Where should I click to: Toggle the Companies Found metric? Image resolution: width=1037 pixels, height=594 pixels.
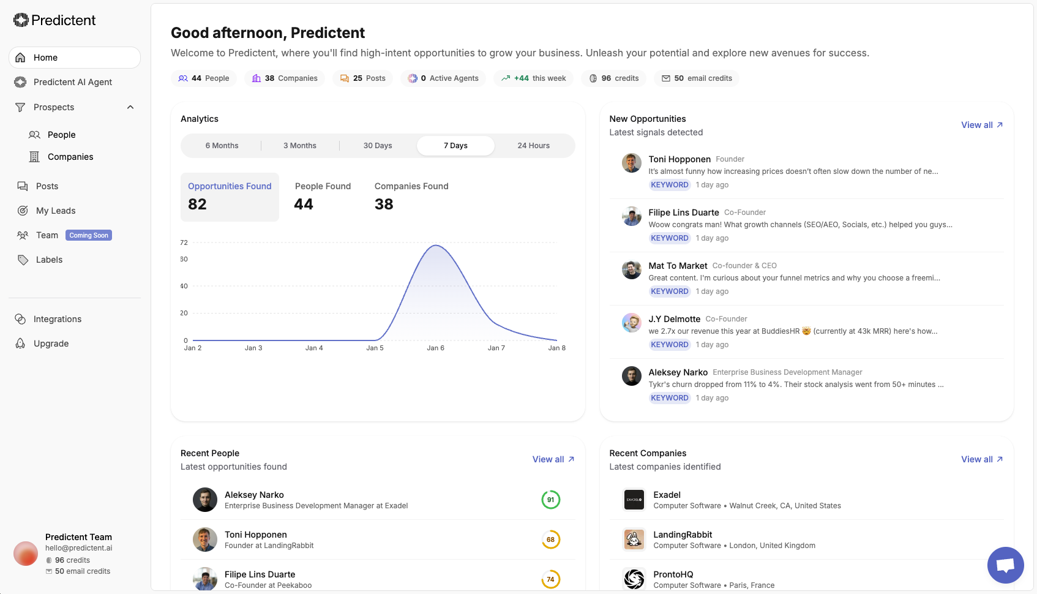coord(411,196)
